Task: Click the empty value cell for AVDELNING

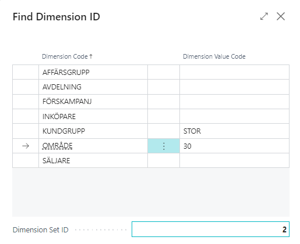Action: click(234, 87)
